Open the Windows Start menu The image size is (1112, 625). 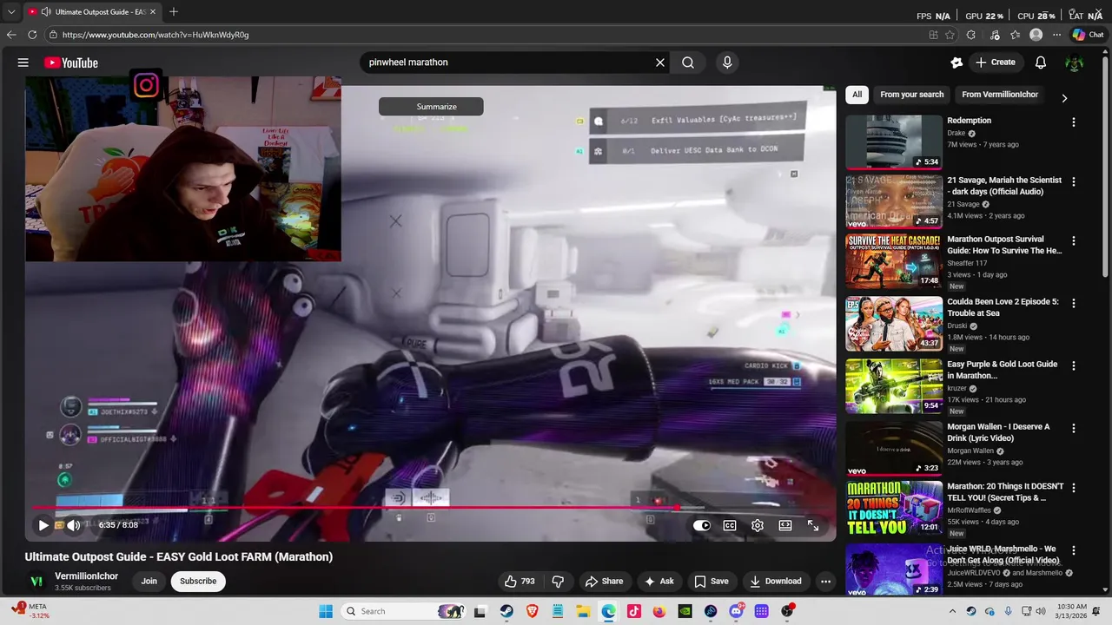point(326,611)
